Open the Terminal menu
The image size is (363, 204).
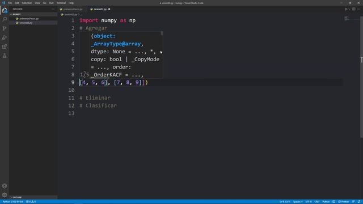[x=61, y=3]
